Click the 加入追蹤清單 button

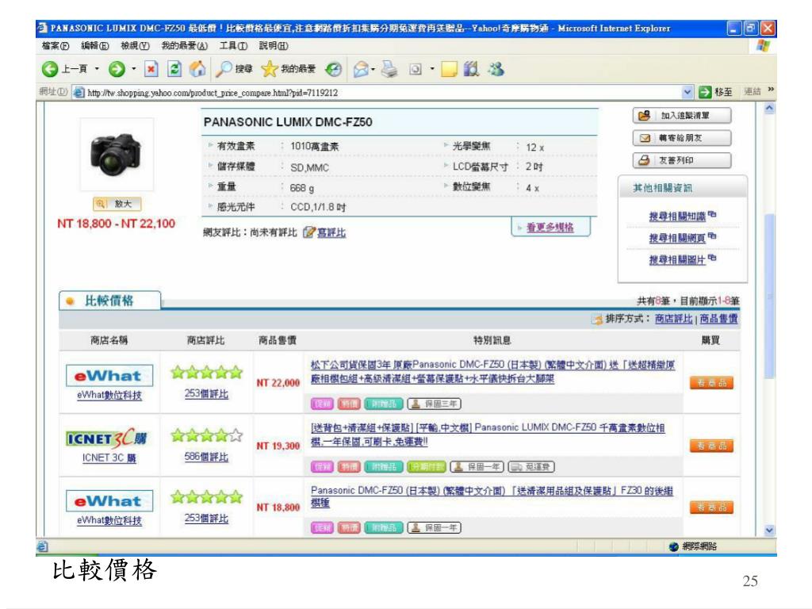pyautogui.click(x=681, y=116)
